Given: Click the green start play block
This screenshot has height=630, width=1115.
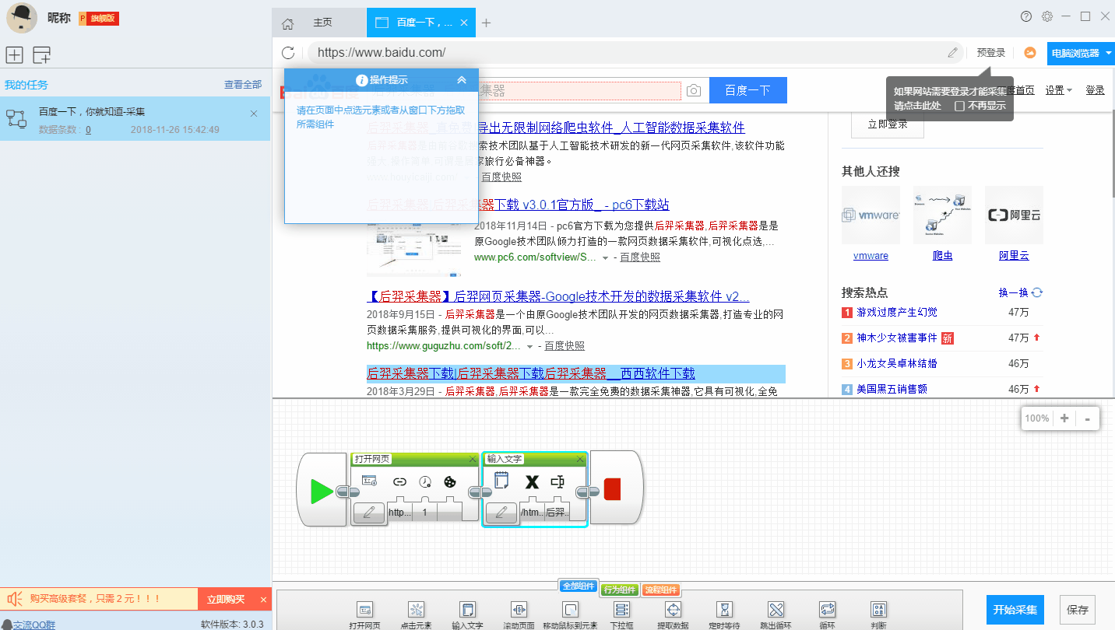Looking at the screenshot, I should (x=322, y=491).
